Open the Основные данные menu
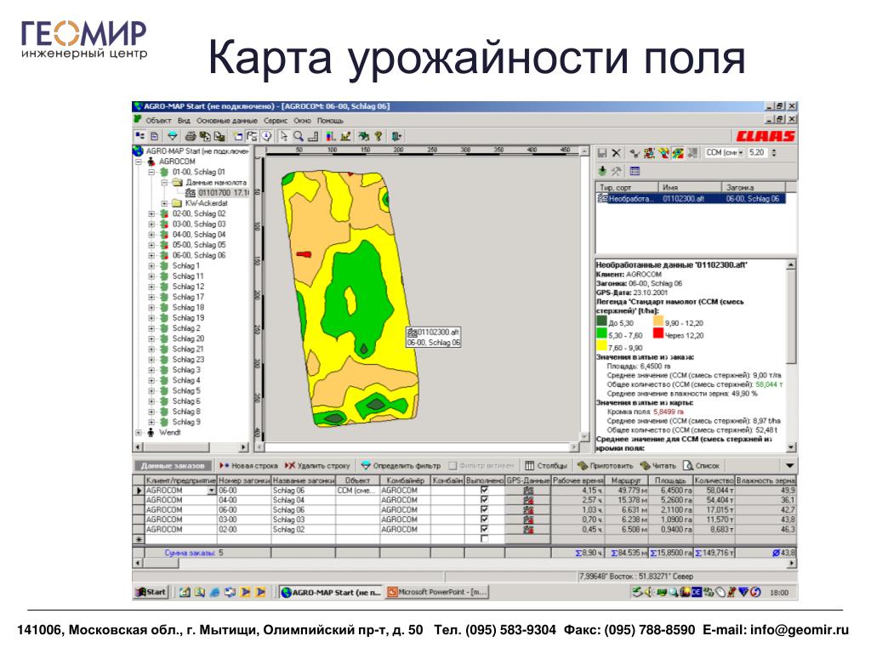 pos(226,121)
